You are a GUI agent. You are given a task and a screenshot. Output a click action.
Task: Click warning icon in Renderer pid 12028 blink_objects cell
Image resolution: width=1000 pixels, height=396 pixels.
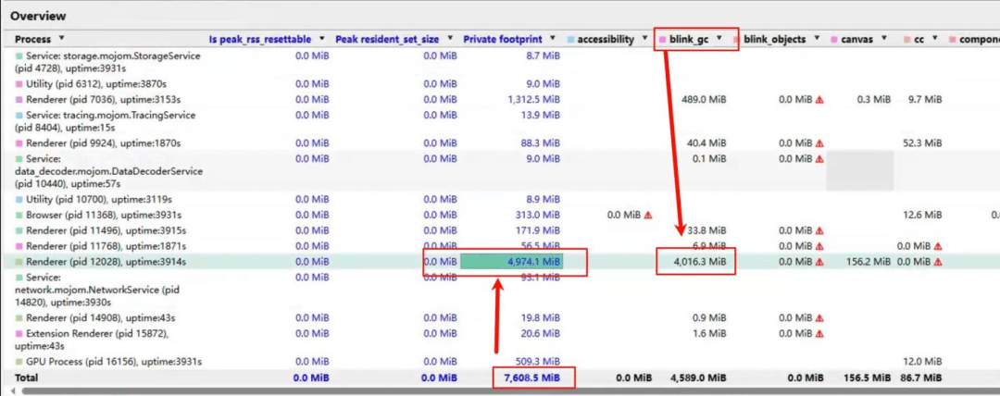pos(819,262)
